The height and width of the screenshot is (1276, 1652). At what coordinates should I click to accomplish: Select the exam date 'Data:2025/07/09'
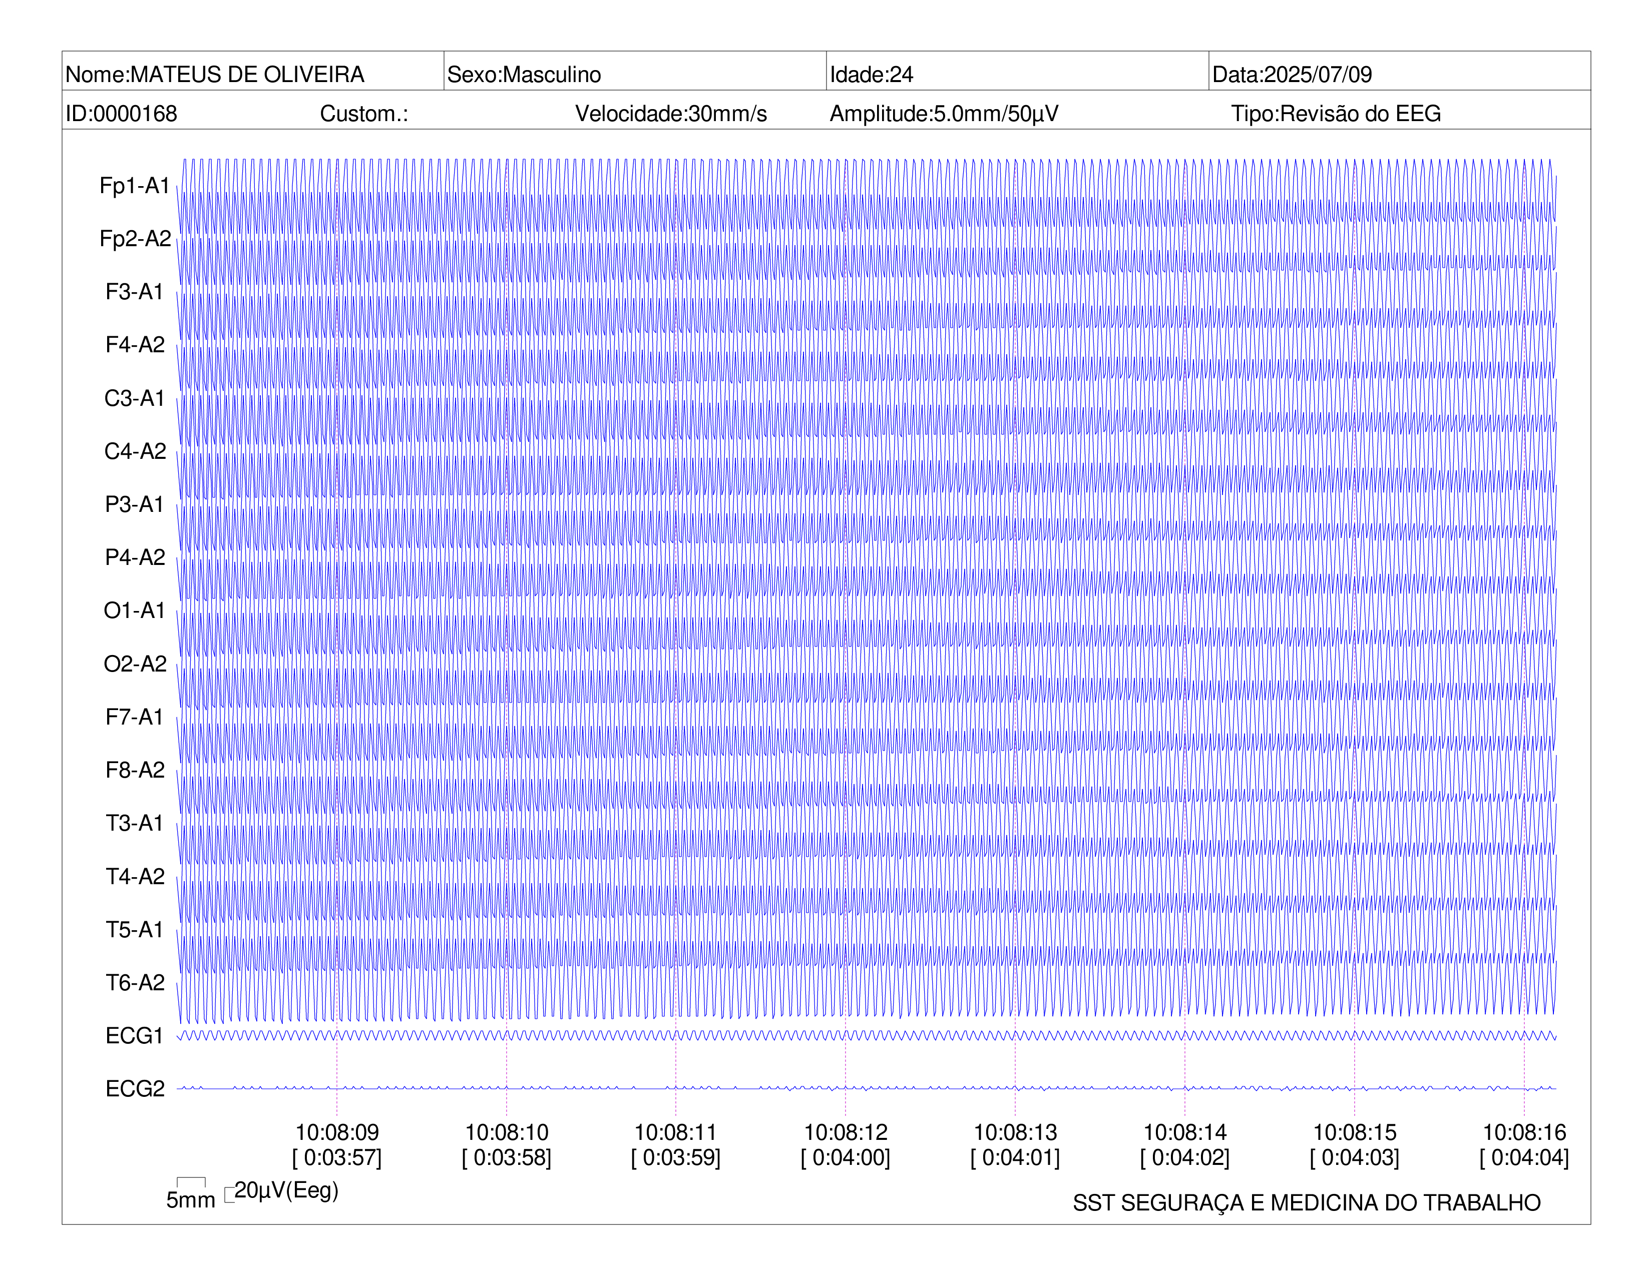click(1292, 74)
